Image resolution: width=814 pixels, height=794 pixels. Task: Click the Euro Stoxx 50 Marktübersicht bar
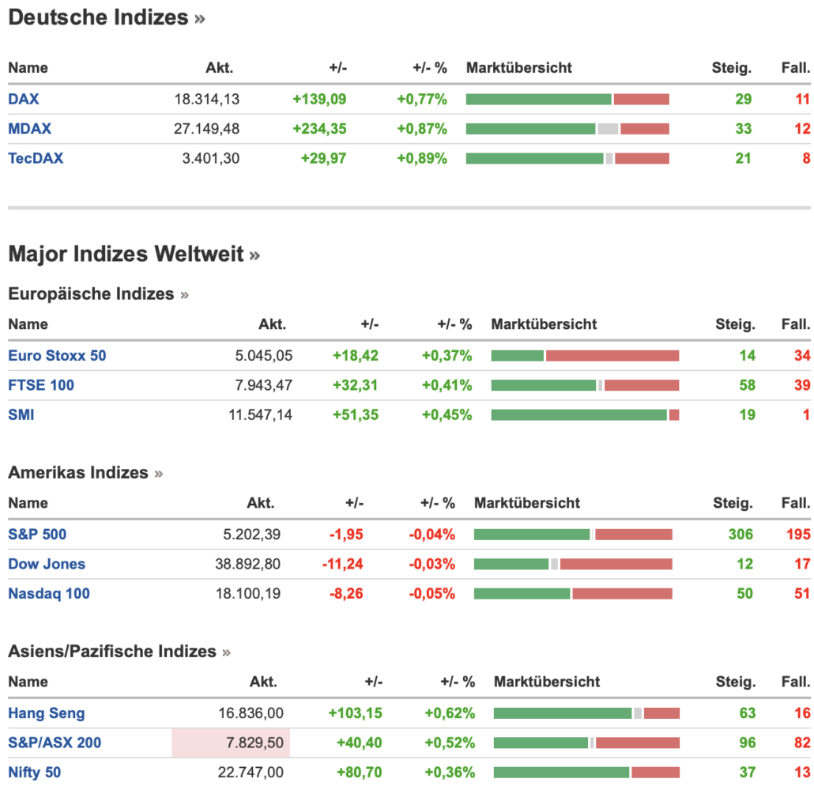pos(585,356)
